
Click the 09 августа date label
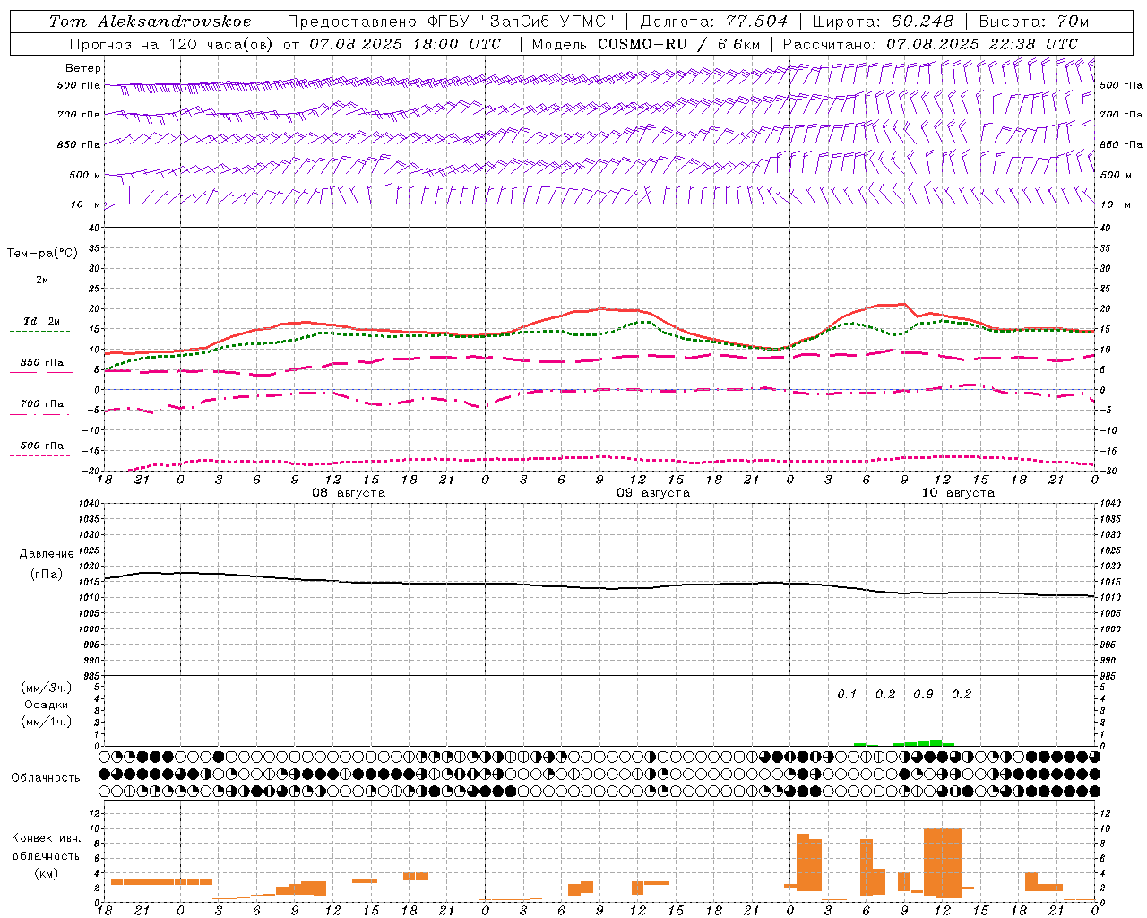tap(653, 493)
